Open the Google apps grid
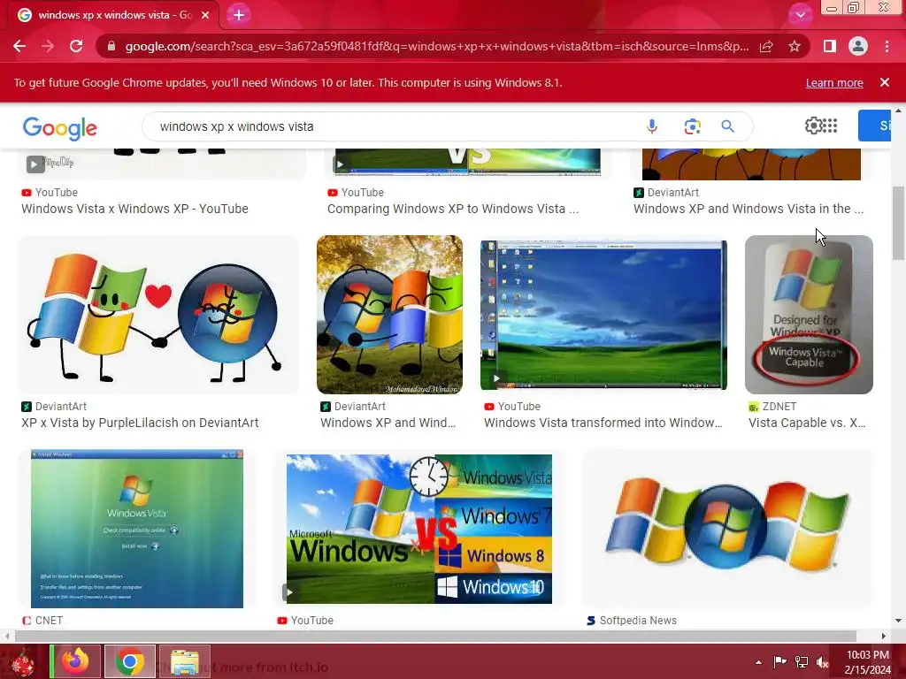 coord(830,126)
